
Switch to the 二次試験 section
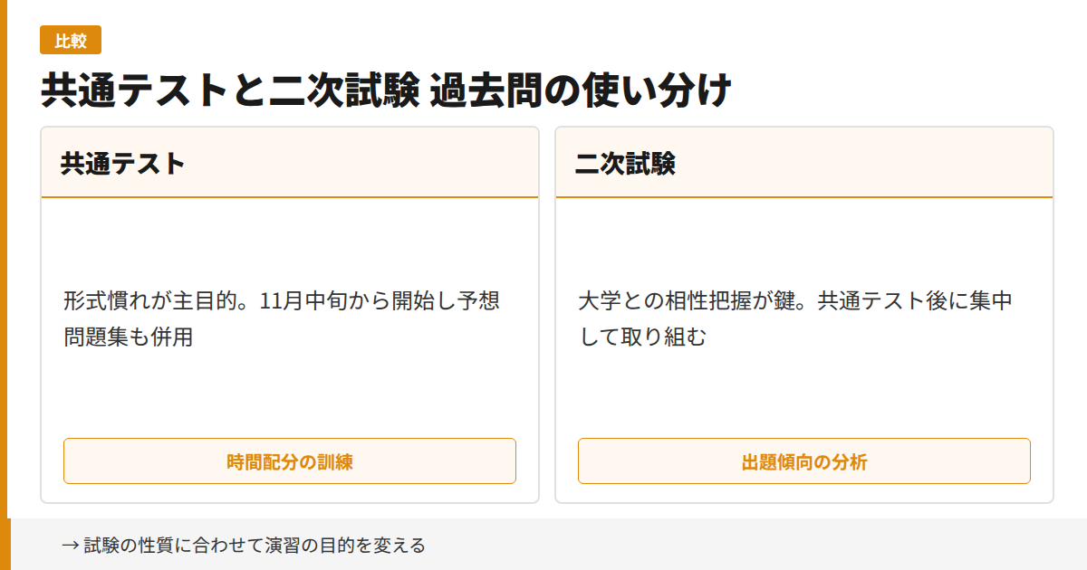click(622, 163)
